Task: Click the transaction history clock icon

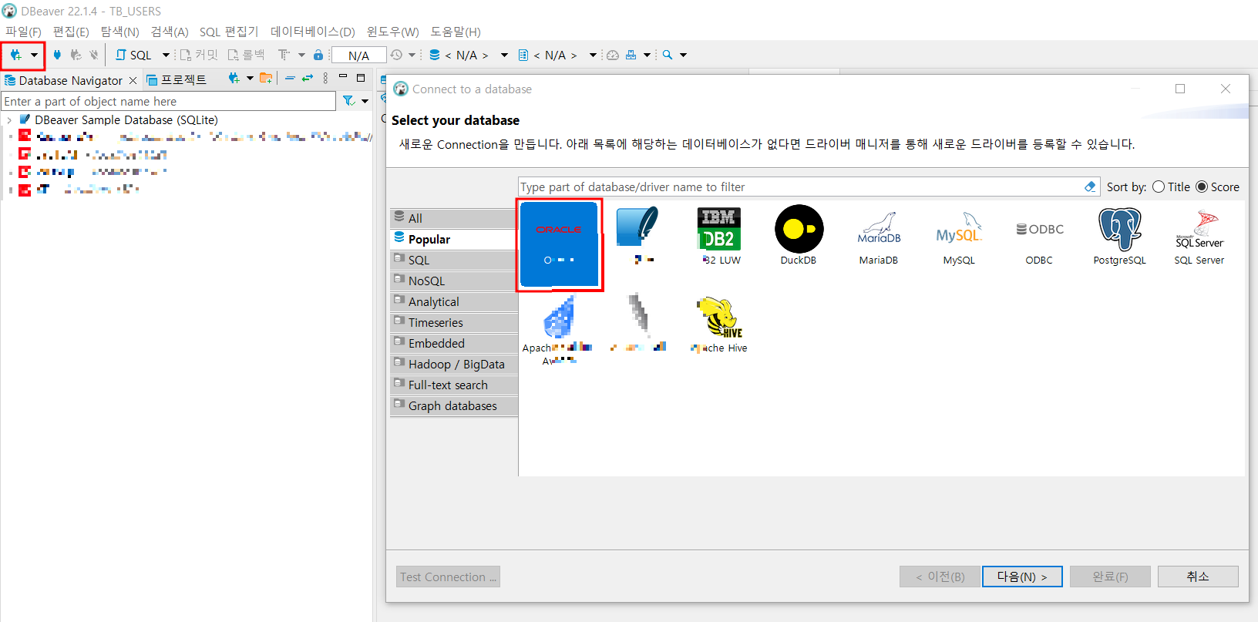Action: [x=396, y=55]
